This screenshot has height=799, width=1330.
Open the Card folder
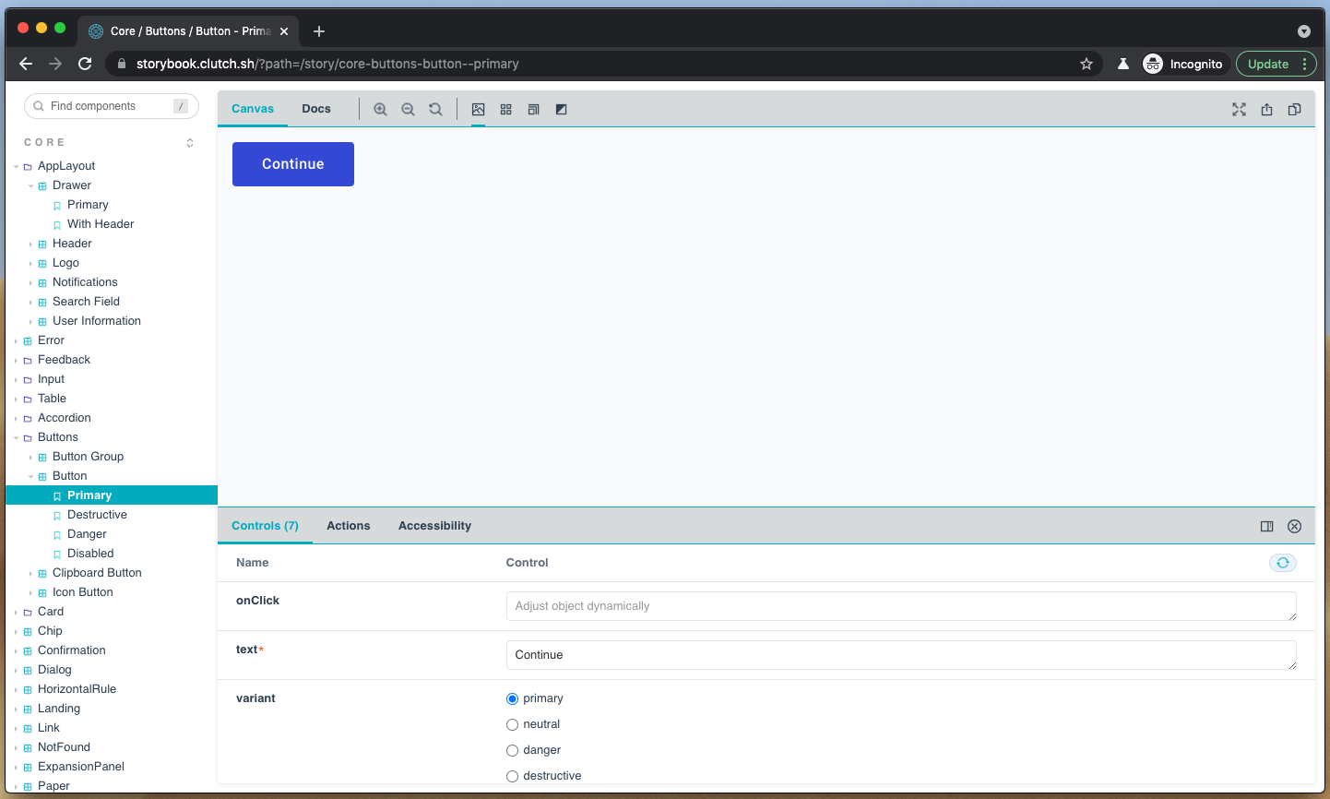pyautogui.click(x=51, y=612)
